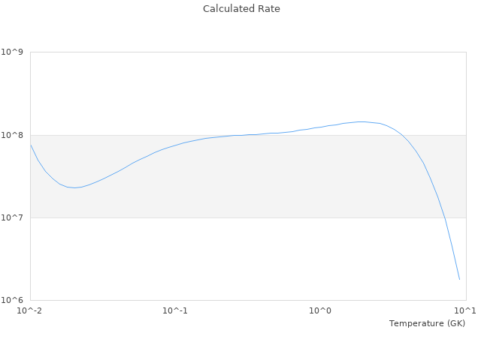Click the curve's lowest right endpoint

point(459,280)
